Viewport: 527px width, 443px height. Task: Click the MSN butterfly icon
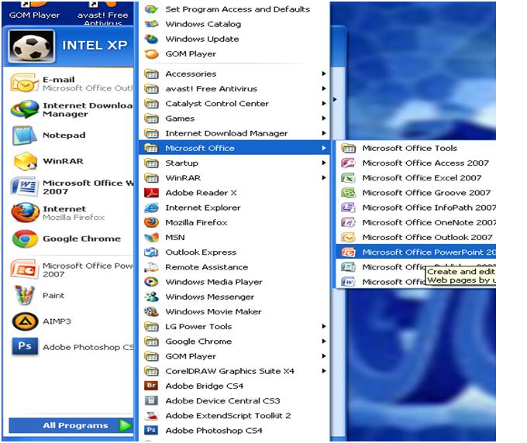151,238
